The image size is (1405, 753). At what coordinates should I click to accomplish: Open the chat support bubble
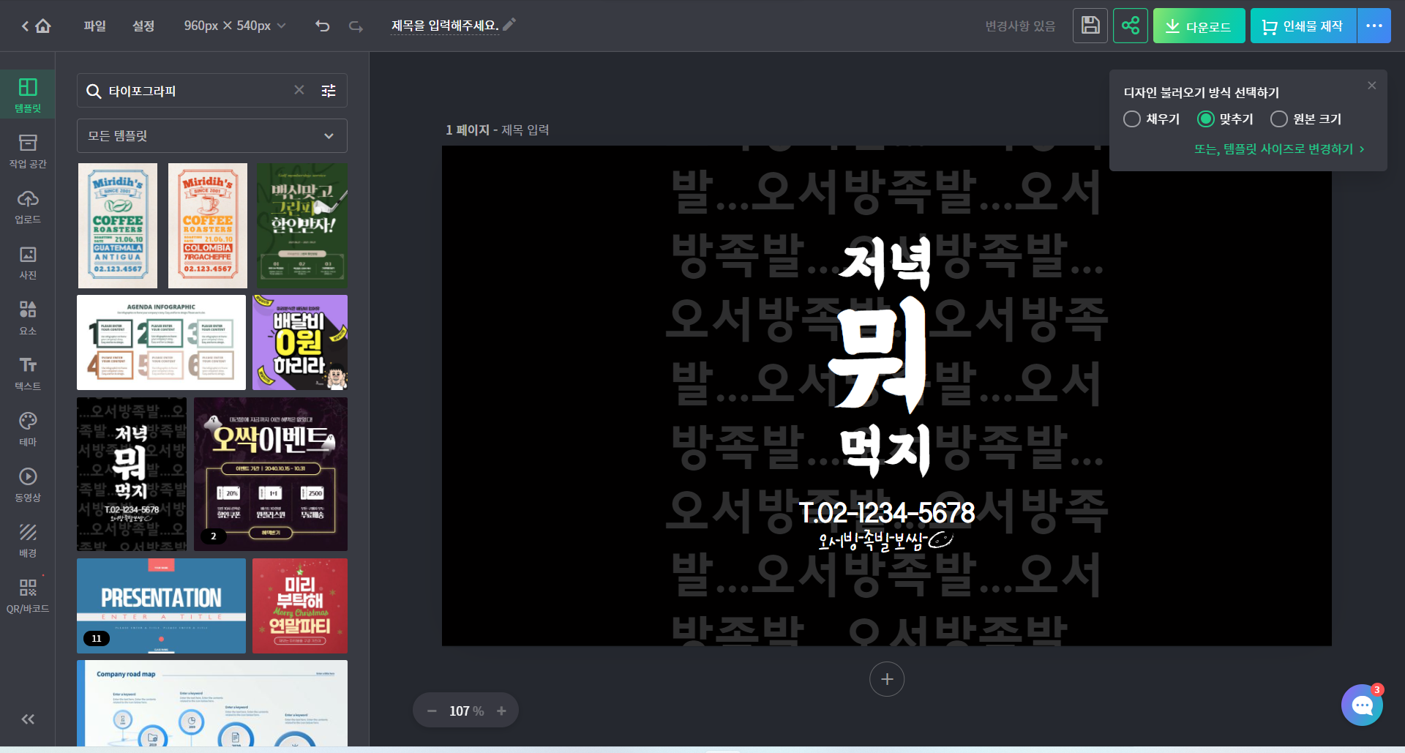tap(1362, 705)
